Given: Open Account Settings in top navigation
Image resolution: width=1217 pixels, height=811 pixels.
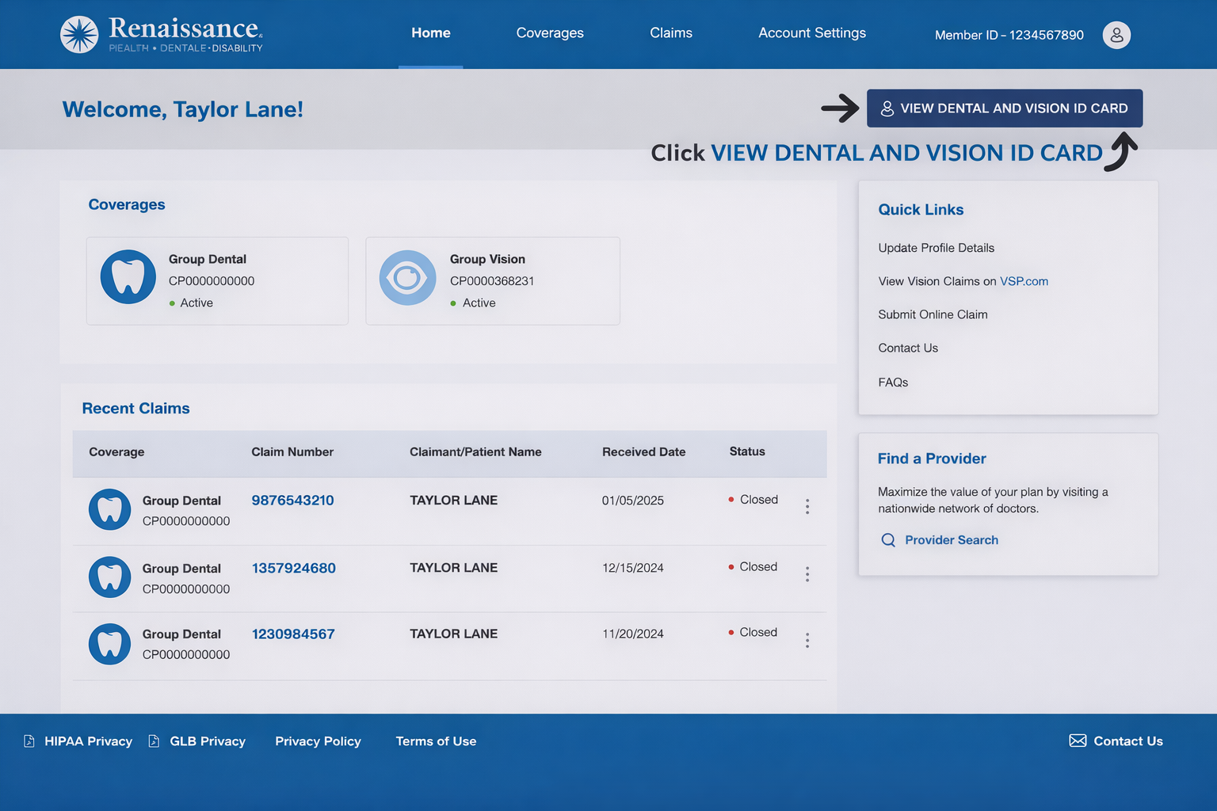Looking at the screenshot, I should (x=812, y=33).
